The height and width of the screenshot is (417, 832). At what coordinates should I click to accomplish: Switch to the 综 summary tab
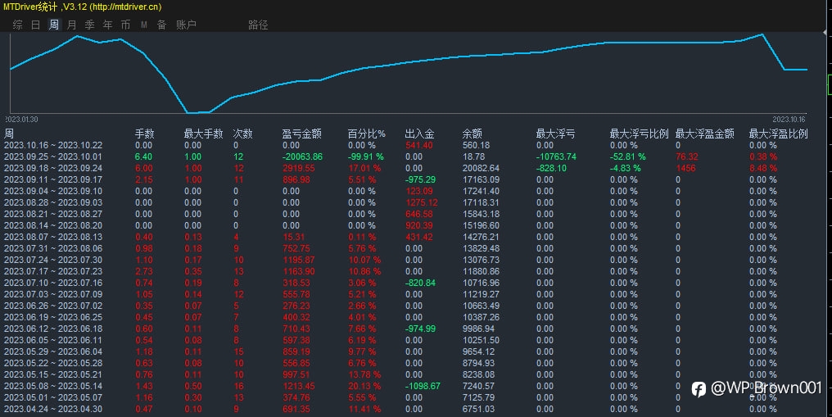pyautogui.click(x=17, y=25)
